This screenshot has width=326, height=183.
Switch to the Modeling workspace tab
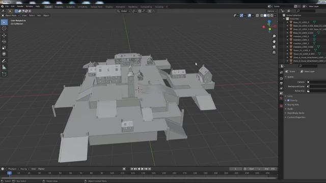[x=59, y=7]
